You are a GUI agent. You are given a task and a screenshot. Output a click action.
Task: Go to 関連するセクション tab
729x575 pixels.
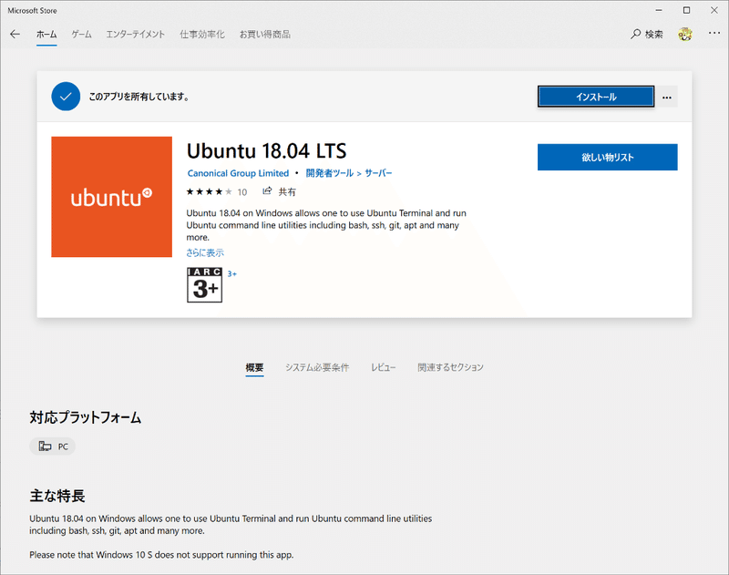[450, 367]
